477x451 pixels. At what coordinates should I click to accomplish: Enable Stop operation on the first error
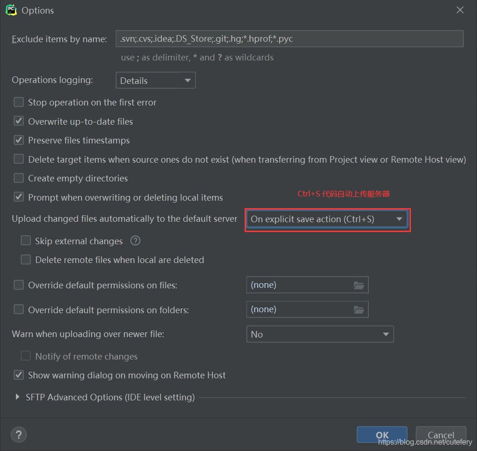[x=19, y=102]
